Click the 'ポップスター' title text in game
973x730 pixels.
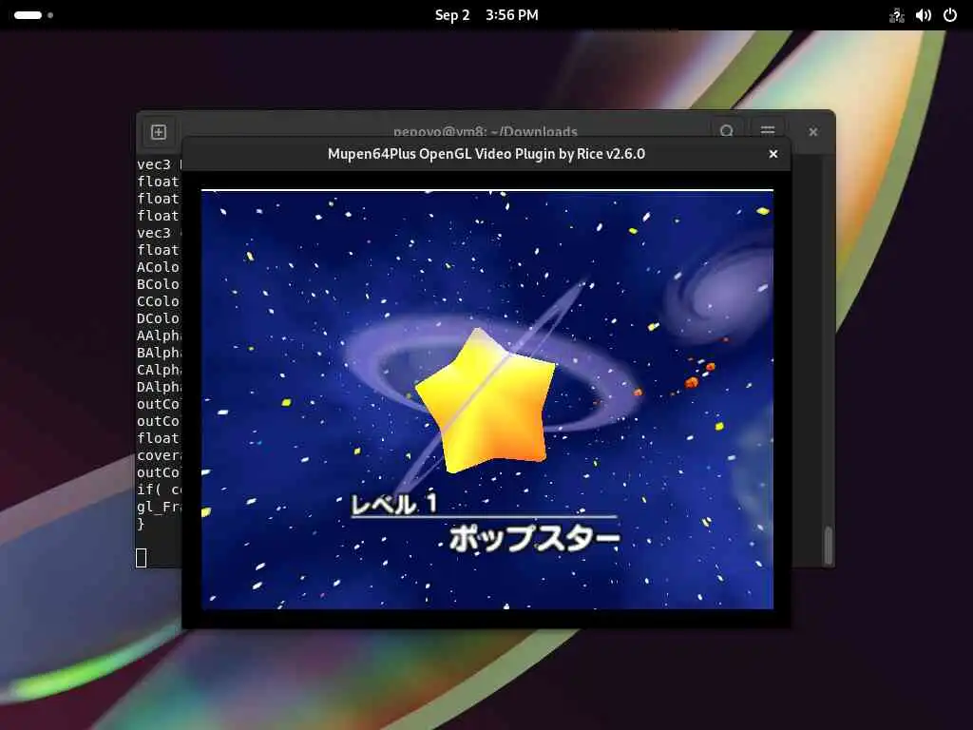point(534,538)
